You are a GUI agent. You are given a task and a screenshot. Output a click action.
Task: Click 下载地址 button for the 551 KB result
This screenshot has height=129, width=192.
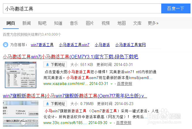coord(55,64)
